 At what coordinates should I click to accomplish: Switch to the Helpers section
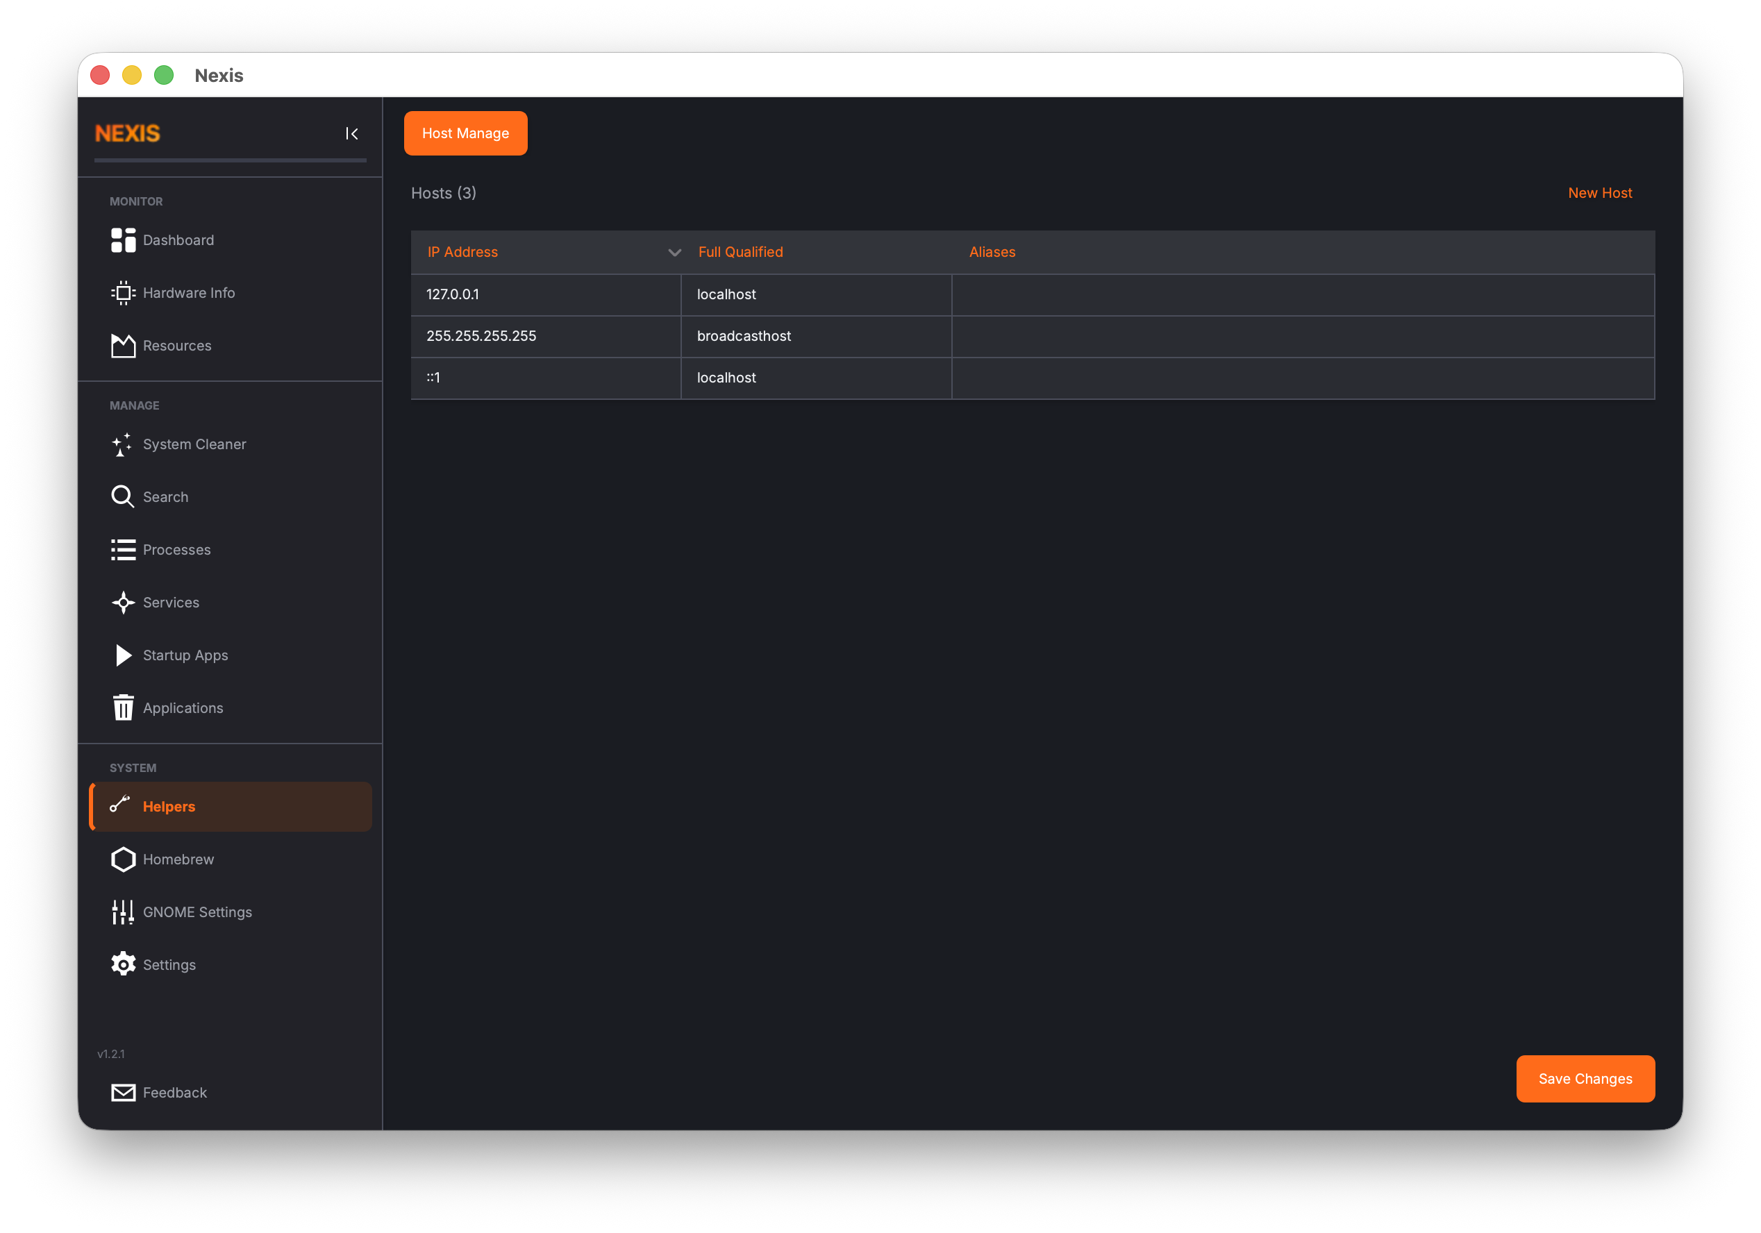(169, 806)
